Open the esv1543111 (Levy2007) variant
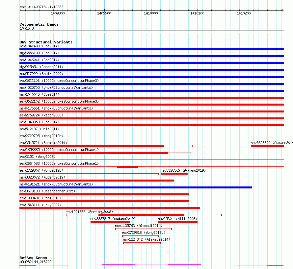 click(40, 205)
